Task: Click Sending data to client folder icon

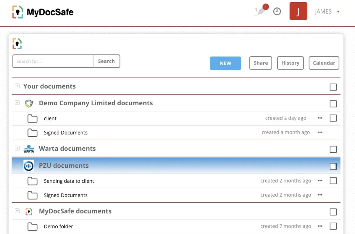Action: 32,181
